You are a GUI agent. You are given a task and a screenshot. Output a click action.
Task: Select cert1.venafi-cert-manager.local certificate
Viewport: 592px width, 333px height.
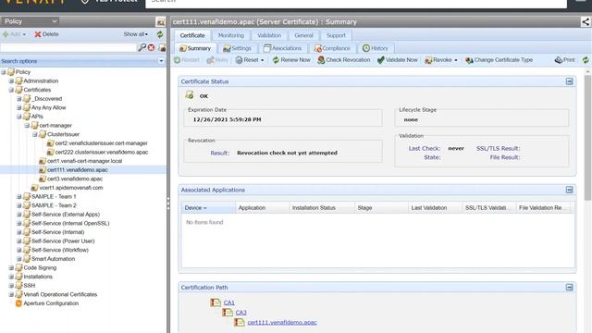(84, 161)
